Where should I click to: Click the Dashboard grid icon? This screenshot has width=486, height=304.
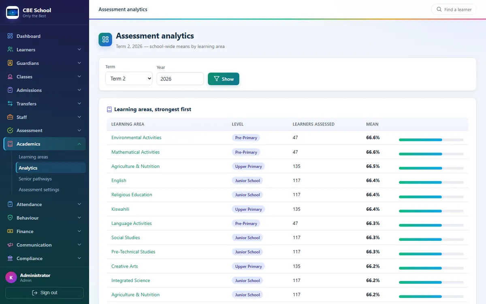click(x=10, y=36)
